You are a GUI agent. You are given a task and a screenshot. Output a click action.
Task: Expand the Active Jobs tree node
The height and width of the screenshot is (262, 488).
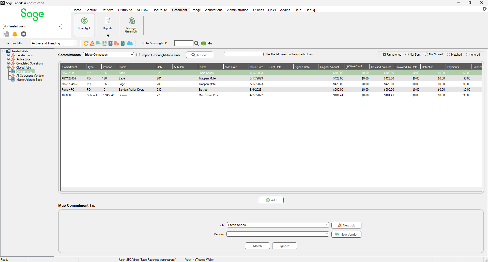8,59
